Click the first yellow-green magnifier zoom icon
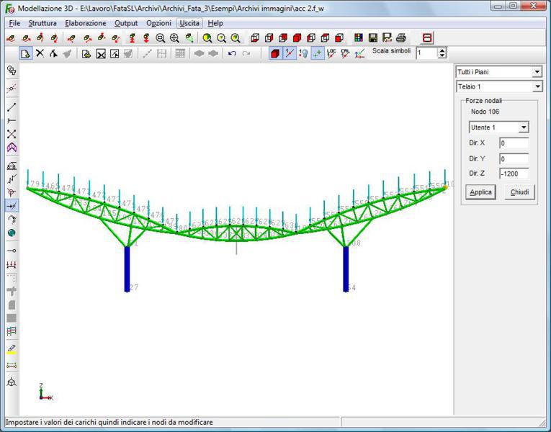The width and height of the screenshot is (551, 432). [207, 38]
